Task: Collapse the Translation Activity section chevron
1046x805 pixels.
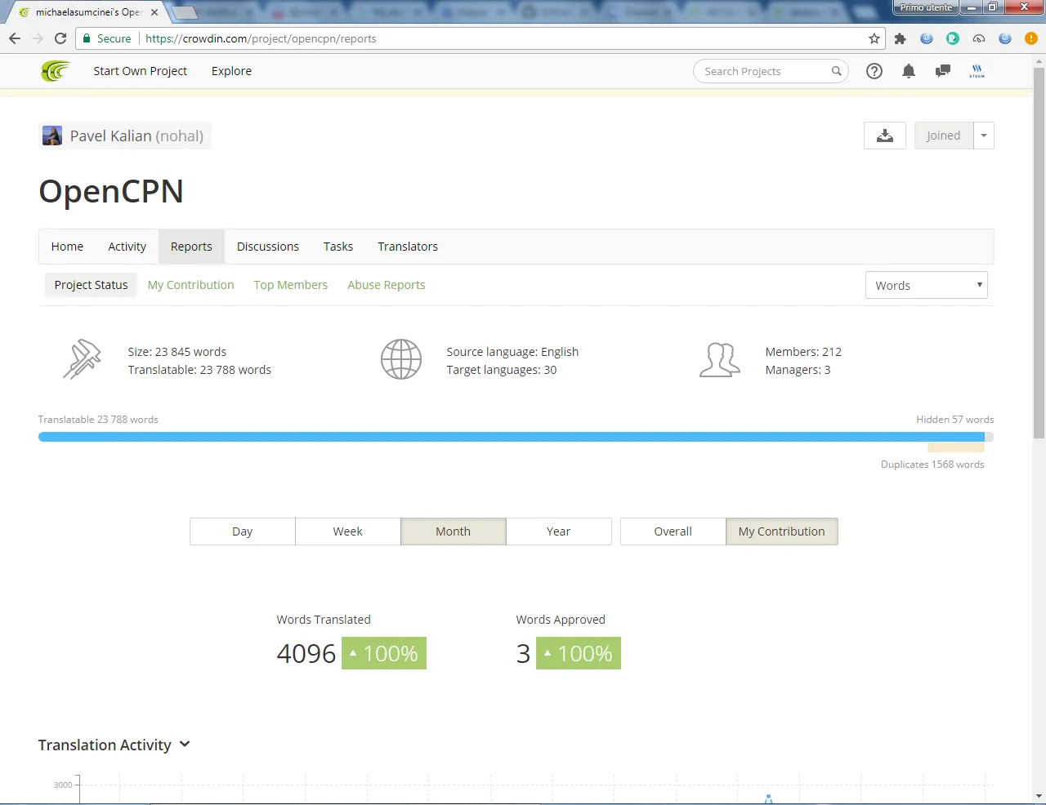Action: 185,744
